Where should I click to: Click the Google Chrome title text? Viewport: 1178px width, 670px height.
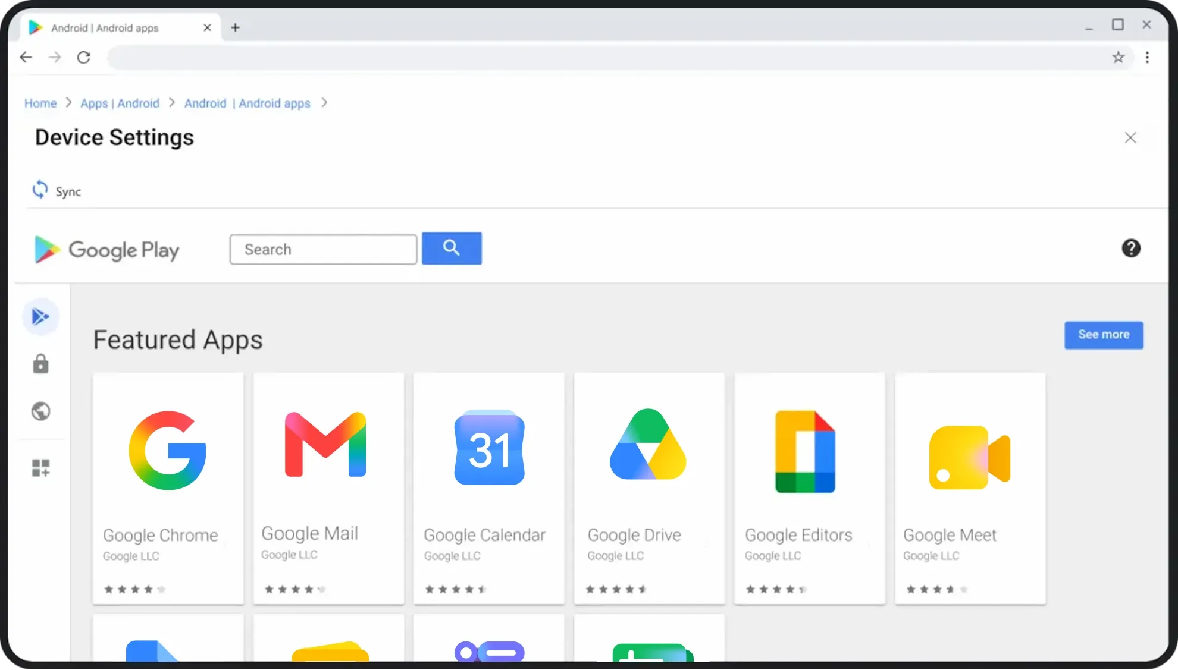coord(161,535)
